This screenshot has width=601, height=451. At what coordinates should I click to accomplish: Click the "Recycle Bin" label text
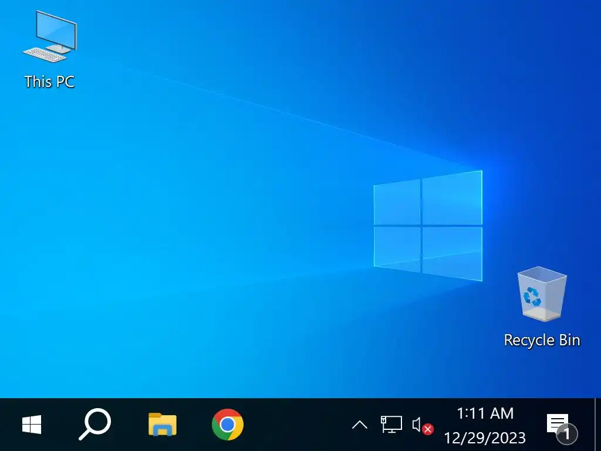point(542,340)
